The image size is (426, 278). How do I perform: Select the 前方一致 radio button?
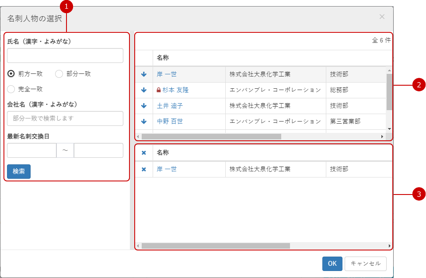click(x=11, y=73)
